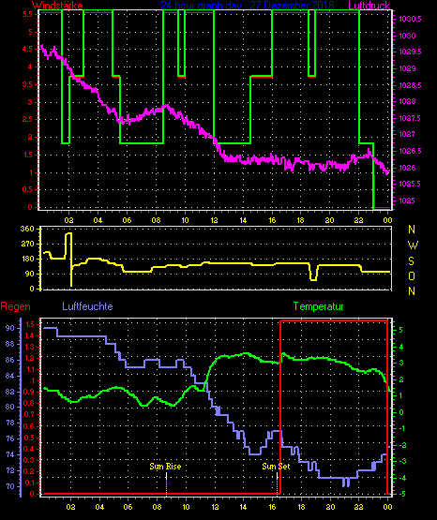Click hour label "06" under the wind chart

[127, 220]
